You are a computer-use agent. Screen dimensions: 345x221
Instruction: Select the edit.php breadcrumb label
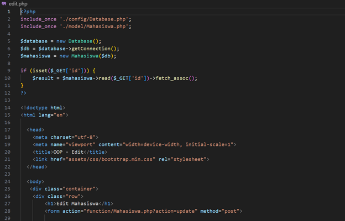coord(18,3)
